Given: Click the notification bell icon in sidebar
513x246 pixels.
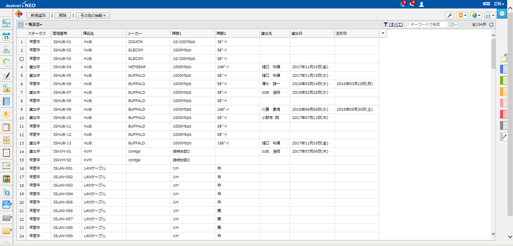Looking at the screenshot, I should pos(7,114).
